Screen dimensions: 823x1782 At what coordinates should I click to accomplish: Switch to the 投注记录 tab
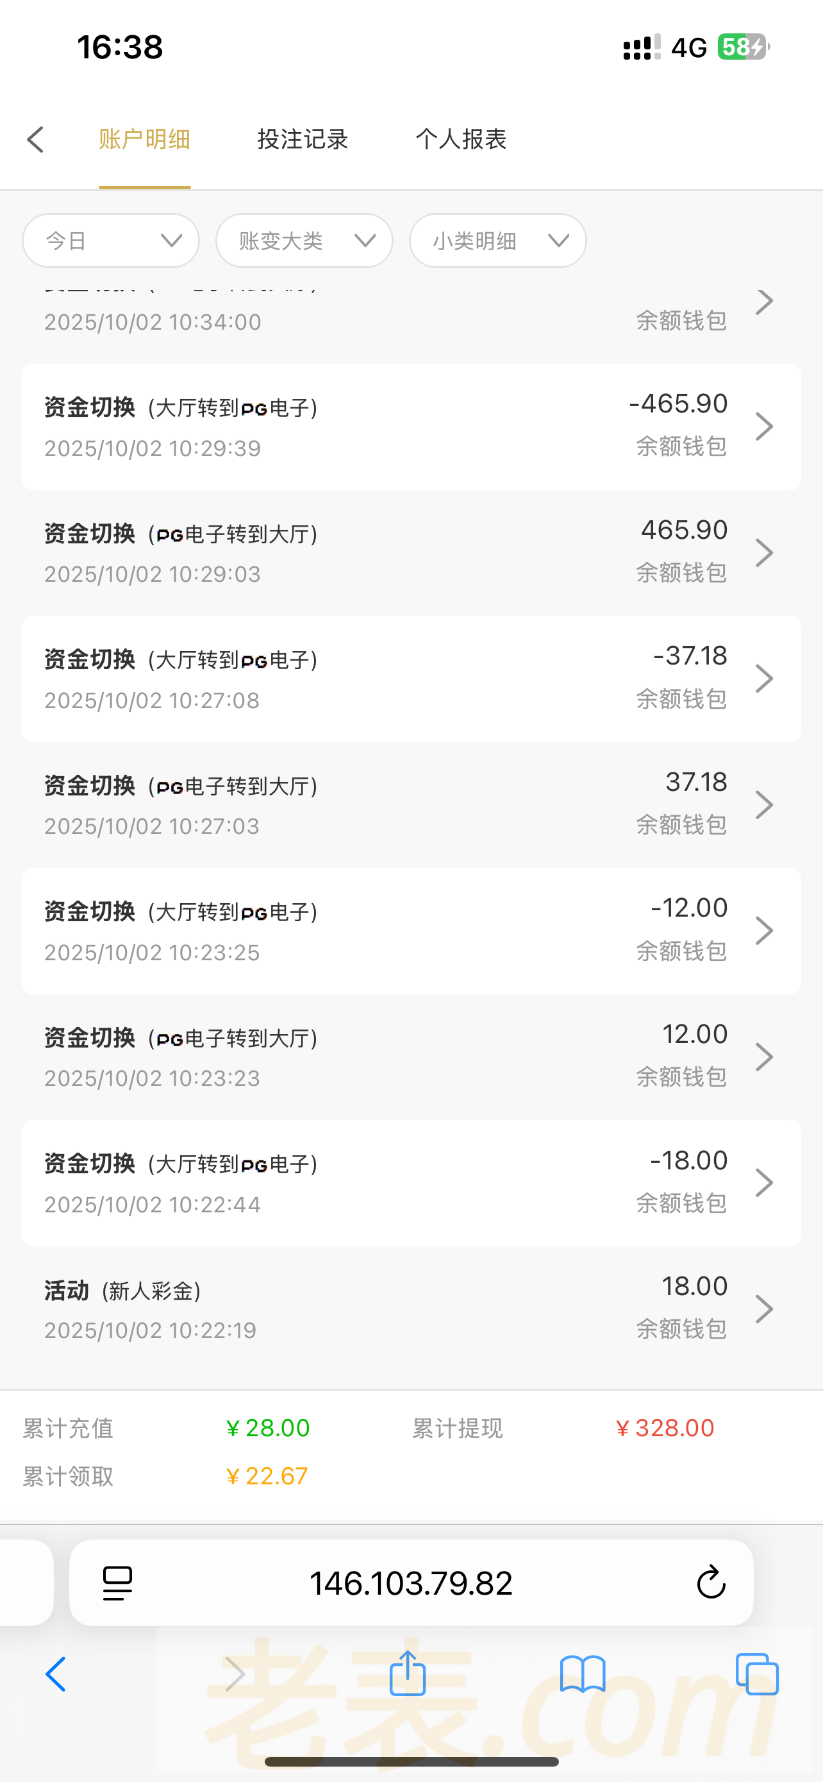click(303, 140)
